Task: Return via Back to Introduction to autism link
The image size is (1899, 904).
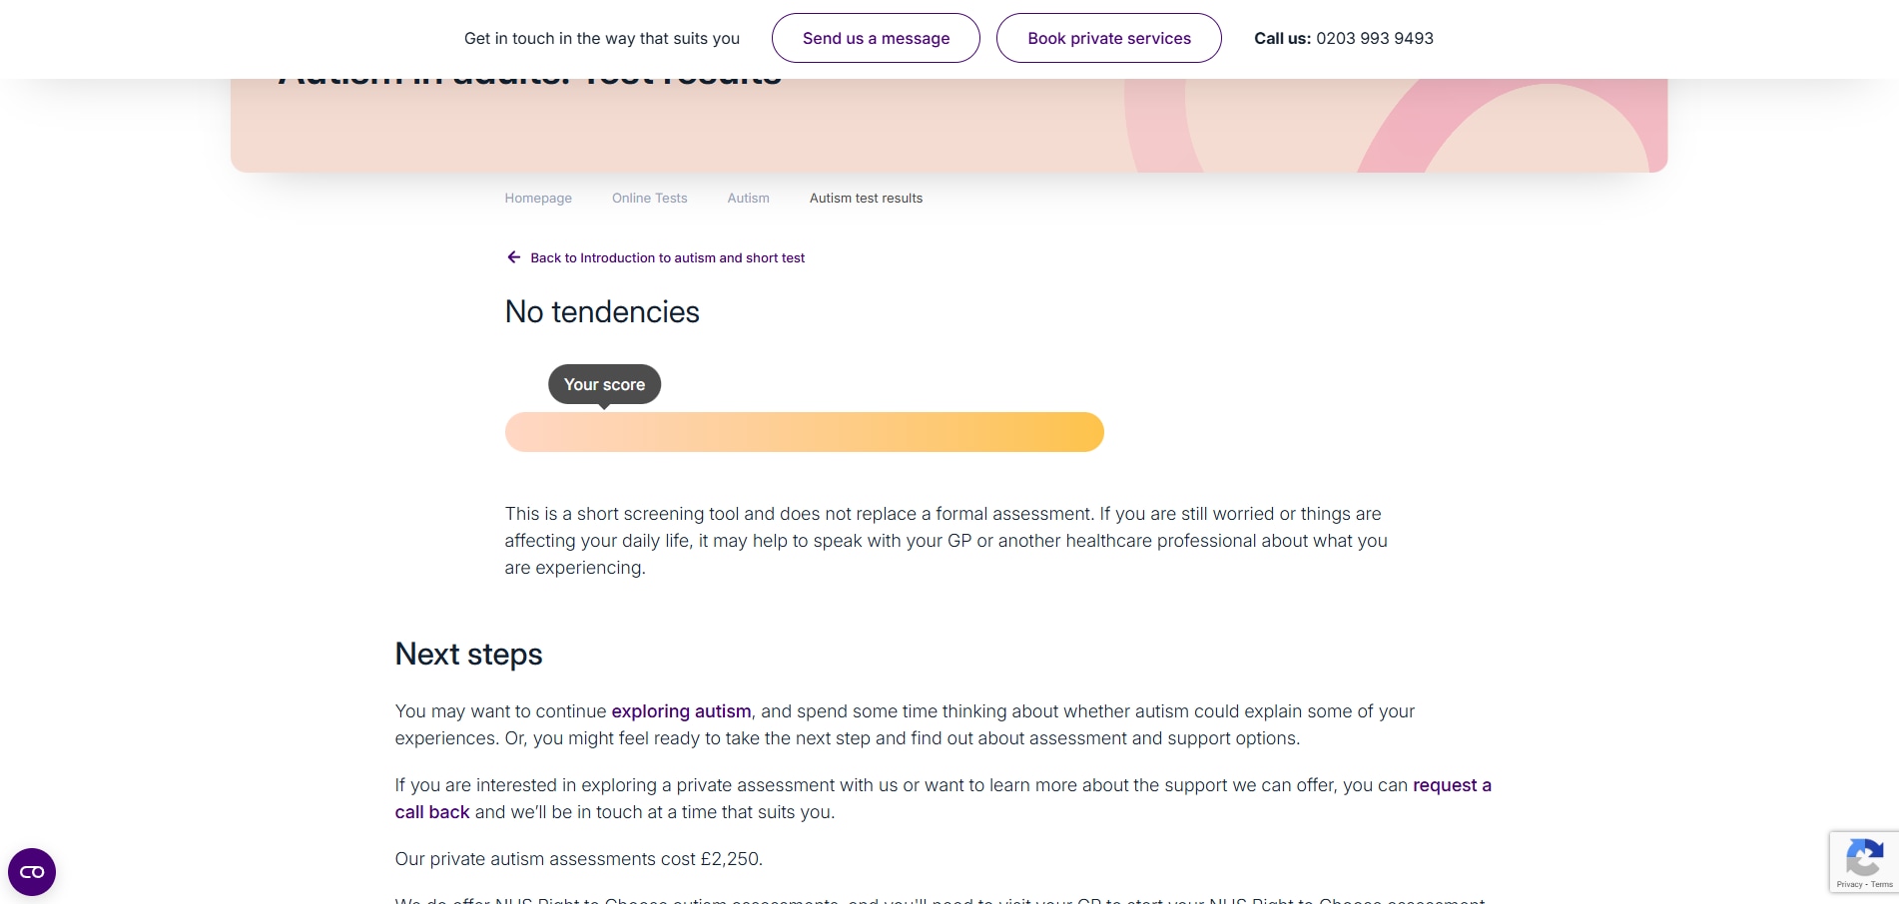Action: click(x=667, y=258)
